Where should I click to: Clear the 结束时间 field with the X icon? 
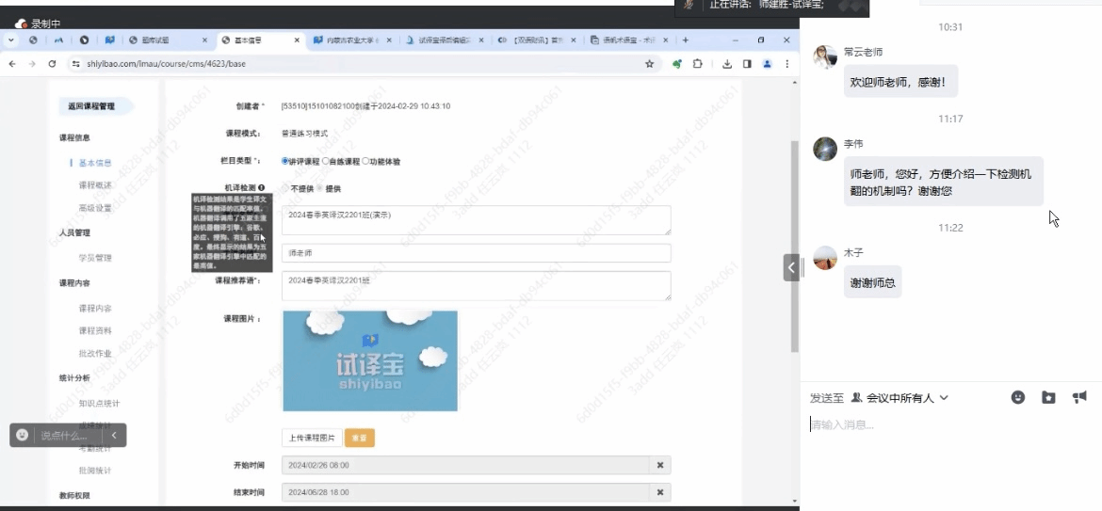click(x=660, y=492)
